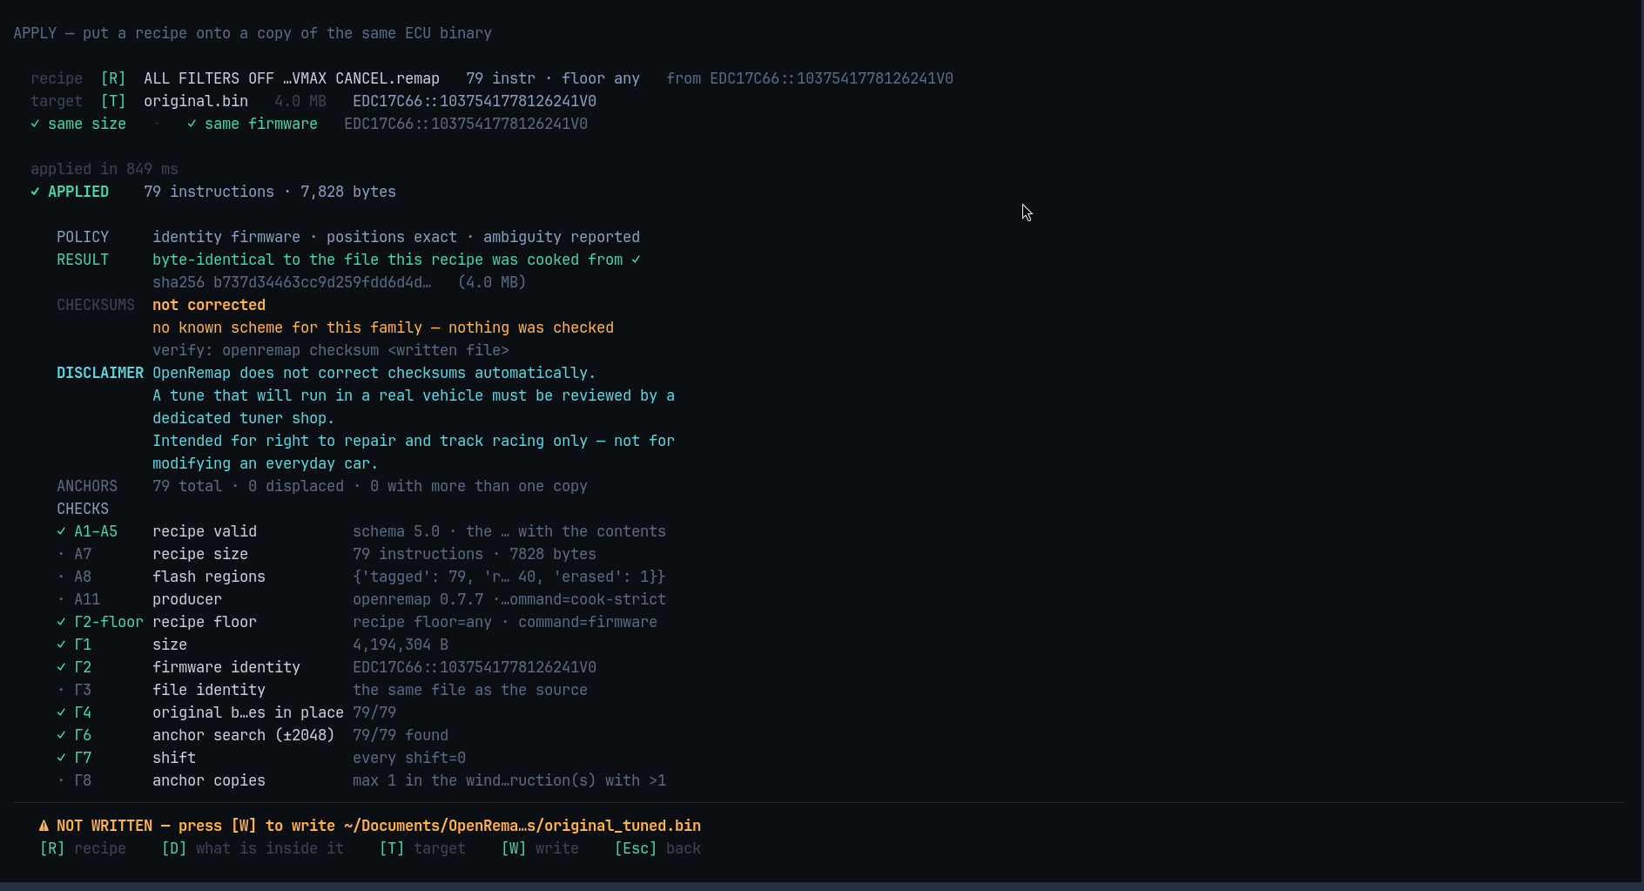
Task: Click '79 instr · floor any' on recipe line
Action: 553,78
